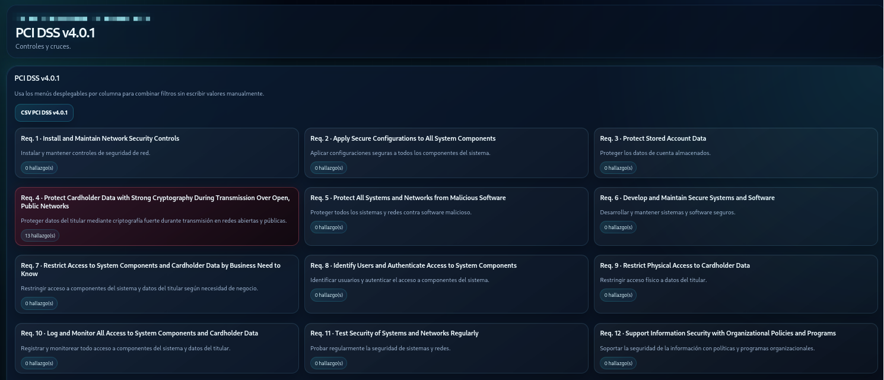
Task: Open the Req. 3 Protect Stored Account Data card
Action: coord(736,153)
